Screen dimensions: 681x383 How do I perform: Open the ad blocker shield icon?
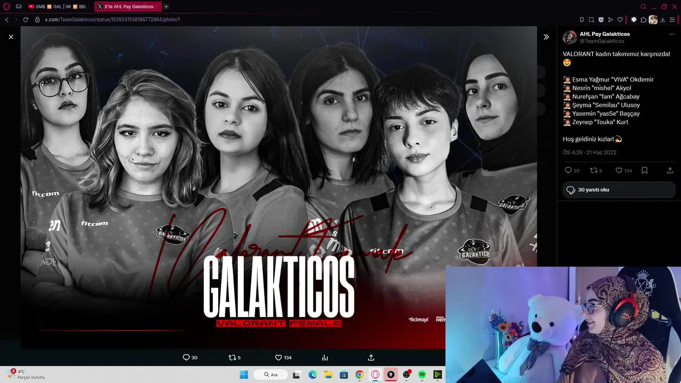click(x=601, y=20)
